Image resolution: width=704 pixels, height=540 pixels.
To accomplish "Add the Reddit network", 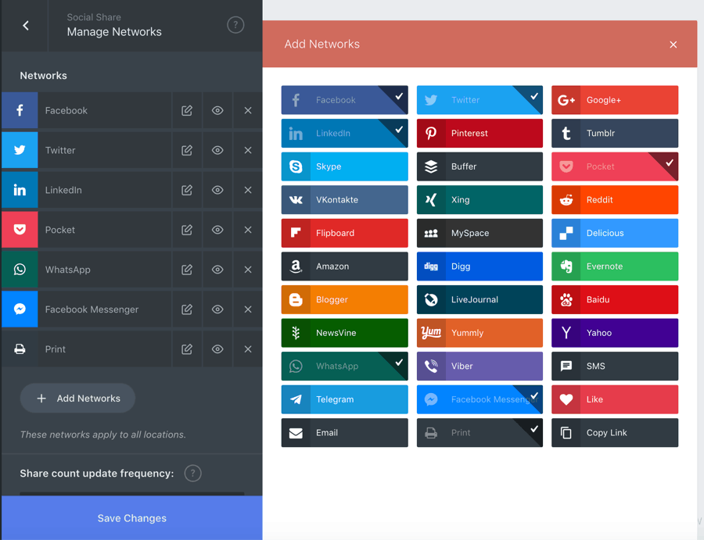I will tap(615, 199).
